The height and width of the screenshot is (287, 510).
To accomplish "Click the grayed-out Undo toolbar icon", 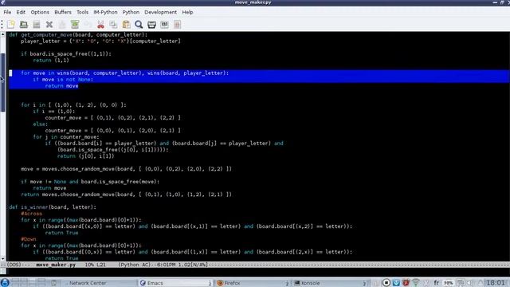I will coord(88,25).
